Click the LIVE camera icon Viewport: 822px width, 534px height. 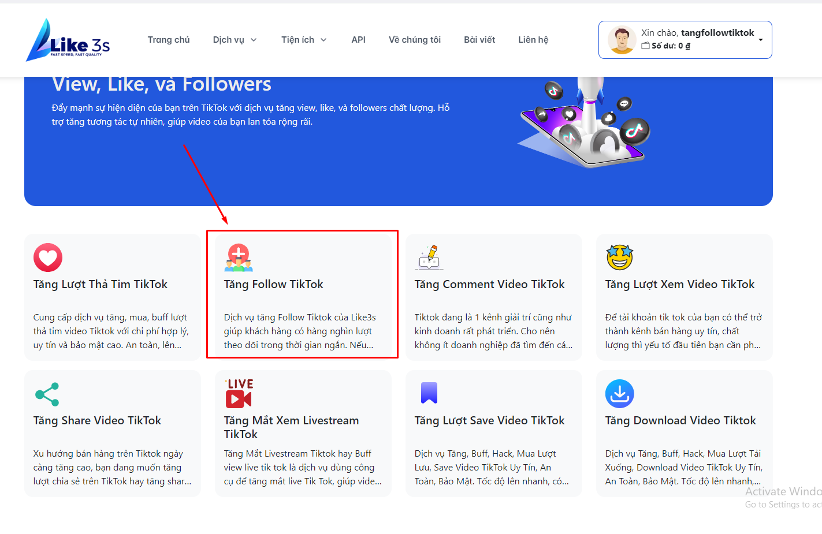pyautogui.click(x=239, y=393)
